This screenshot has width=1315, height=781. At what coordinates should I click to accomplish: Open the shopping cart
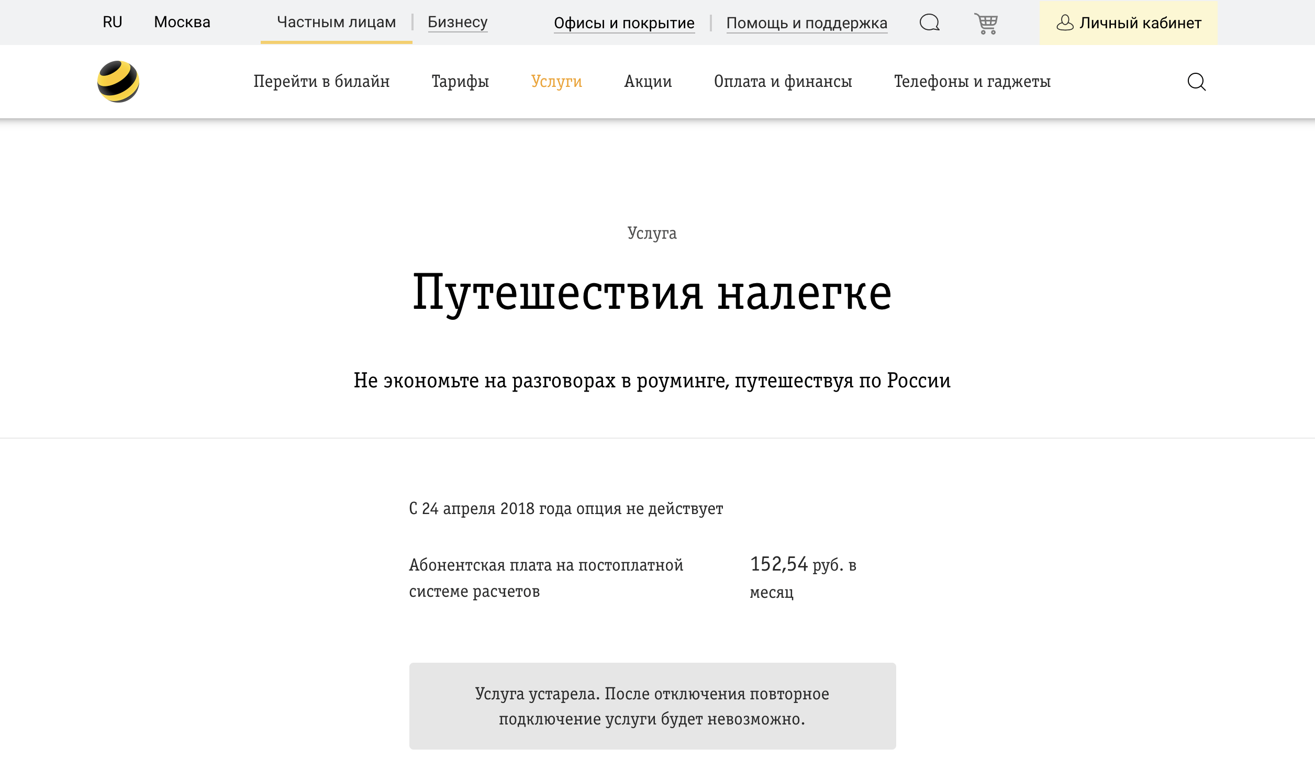click(x=986, y=23)
